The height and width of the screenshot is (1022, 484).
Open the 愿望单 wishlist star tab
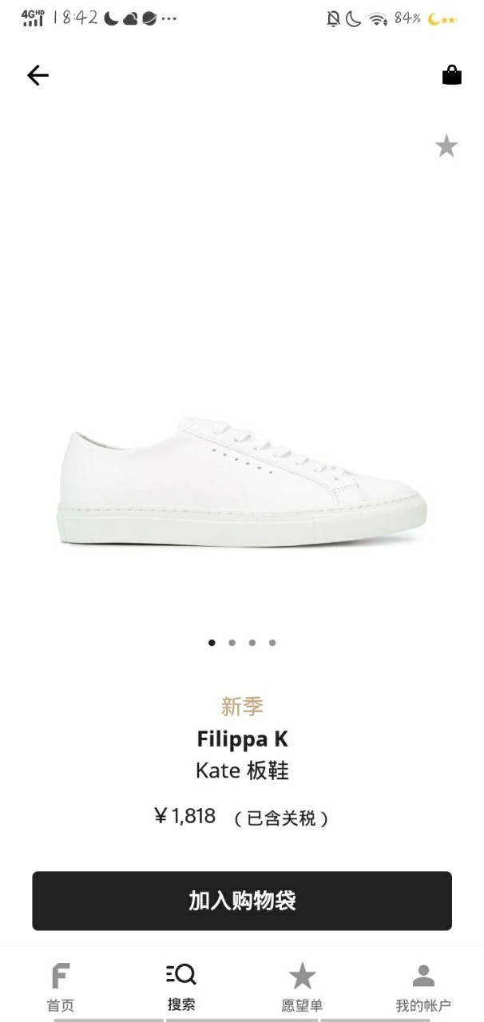click(x=302, y=976)
